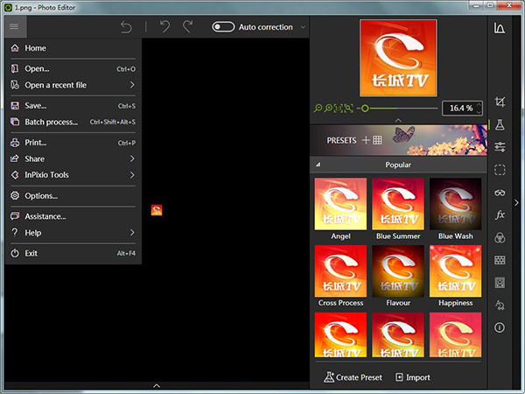The height and width of the screenshot is (394, 525).
Task: Expand the Share submenu
Action: 73,158
